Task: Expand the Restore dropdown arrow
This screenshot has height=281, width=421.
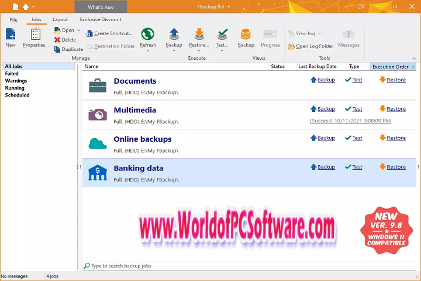Action: pos(199,50)
